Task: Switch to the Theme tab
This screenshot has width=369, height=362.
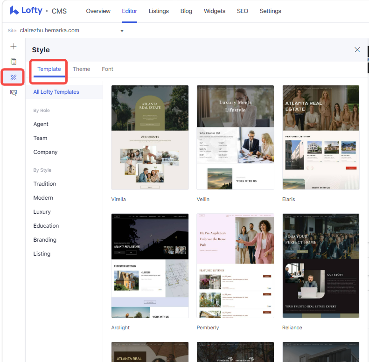Action: (81, 69)
